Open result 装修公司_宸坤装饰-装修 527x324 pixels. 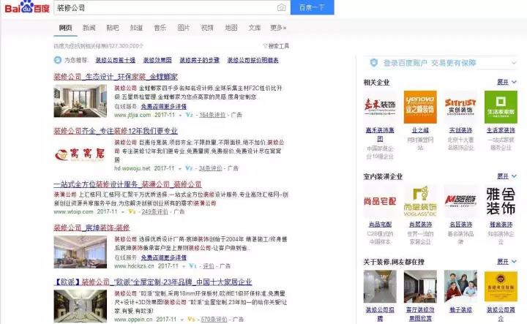pos(91,227)
